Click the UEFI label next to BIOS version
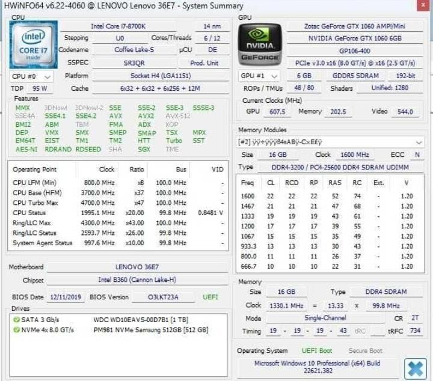Screen dimensions: 433x381 pos(210,297)
